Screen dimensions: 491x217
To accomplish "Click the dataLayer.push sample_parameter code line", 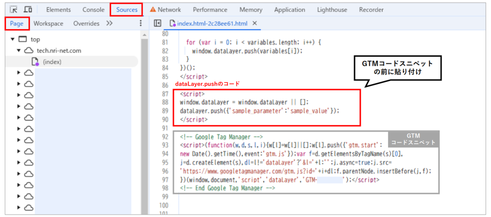I will [260, 110].
